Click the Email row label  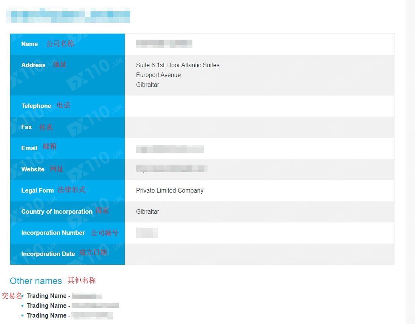[x=29, y=148]
